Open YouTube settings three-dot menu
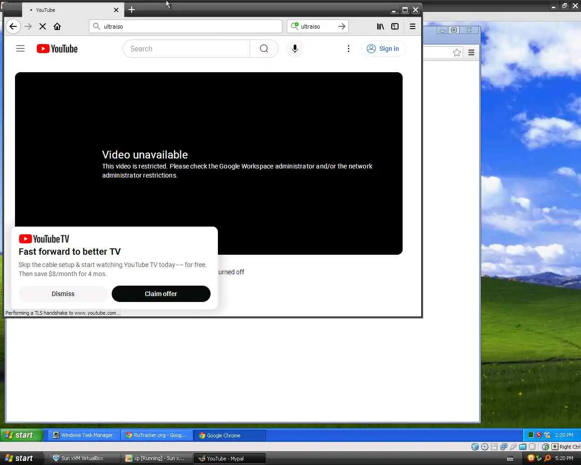This screenshot has width=581, height=465. pyautogui.click(x=349, y=49)
